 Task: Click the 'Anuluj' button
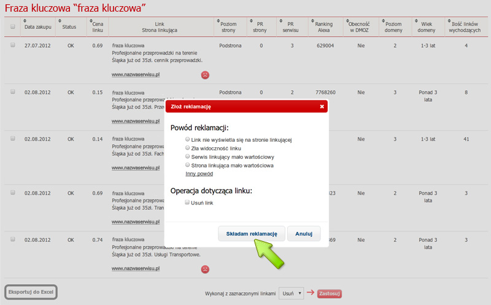pyautogui.click(x=304, y=234)
